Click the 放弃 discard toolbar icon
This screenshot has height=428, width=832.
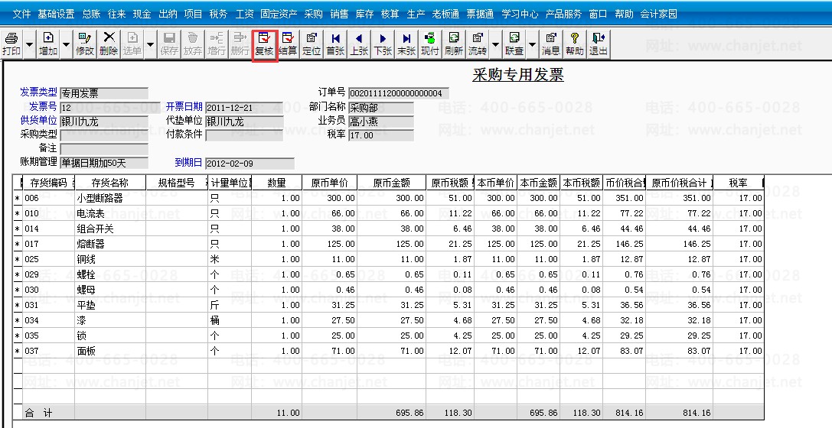pos(193,44)
